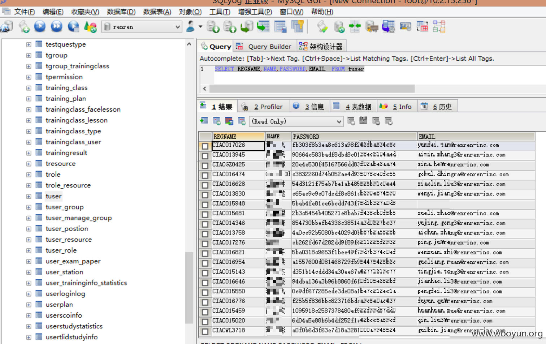This screenshot has height=344, width=546.
Task: Click table export icon with green arrow
Action: coord(263,27)
